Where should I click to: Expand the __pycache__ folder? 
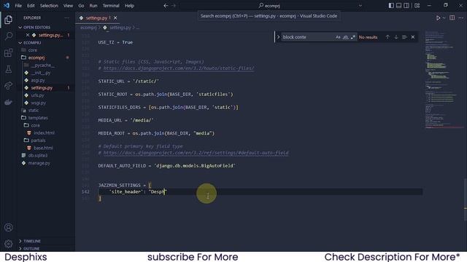(x=42, y=65)
